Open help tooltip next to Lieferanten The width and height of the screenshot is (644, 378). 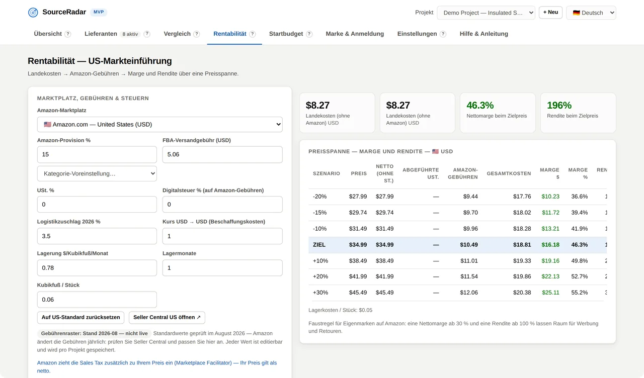147,34
